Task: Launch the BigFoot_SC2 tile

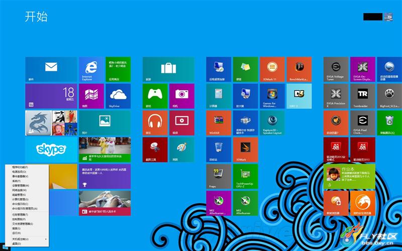Action: [389, 96]
